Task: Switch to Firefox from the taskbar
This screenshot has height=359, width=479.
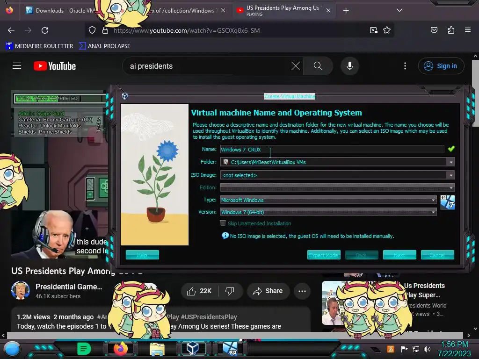Action: [120, 349]
